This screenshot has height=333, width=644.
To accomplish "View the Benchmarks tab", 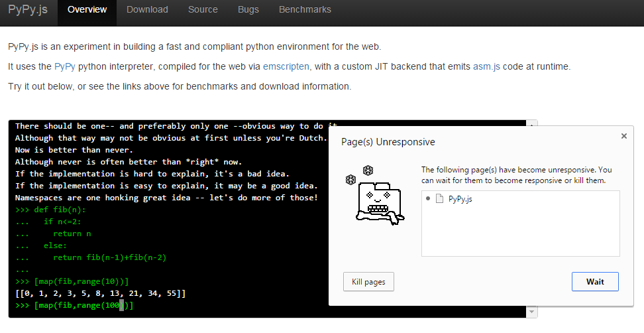I will (305, 9).
